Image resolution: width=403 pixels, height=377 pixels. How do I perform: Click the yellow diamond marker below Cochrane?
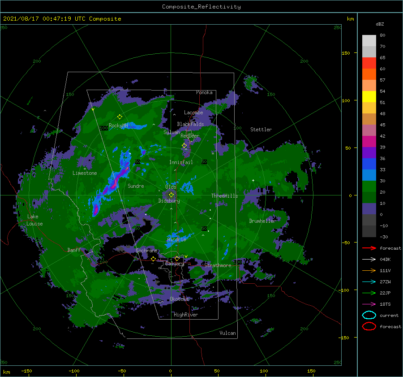click(x=154, y=259)
